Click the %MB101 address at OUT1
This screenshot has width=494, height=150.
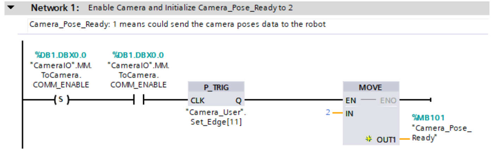pyautogui.click(x=428, y=116)
